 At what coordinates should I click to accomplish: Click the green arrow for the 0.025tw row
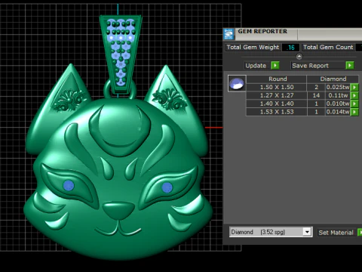pos(354,87)
